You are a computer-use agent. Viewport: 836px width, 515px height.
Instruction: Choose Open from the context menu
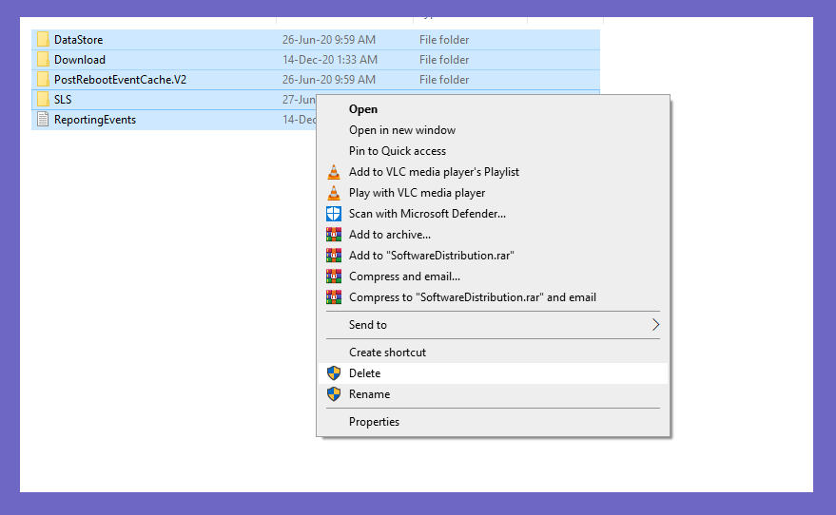point(493,109)
